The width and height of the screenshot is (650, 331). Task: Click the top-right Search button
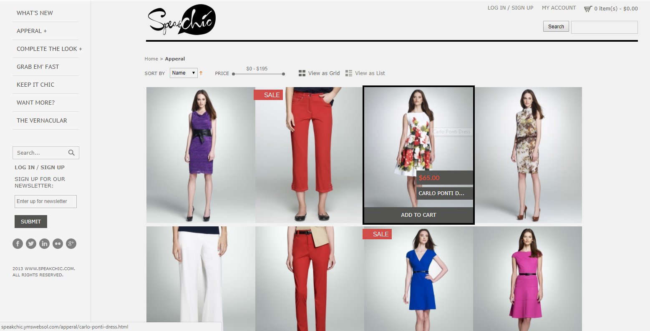[556, 26]
